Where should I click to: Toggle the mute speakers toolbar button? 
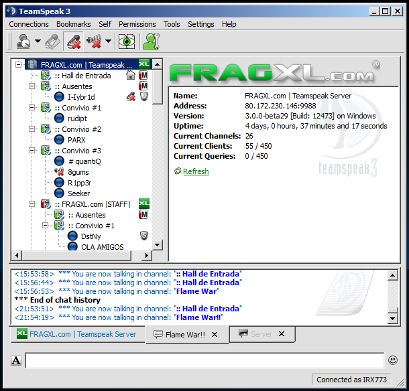tap(94, 42)
